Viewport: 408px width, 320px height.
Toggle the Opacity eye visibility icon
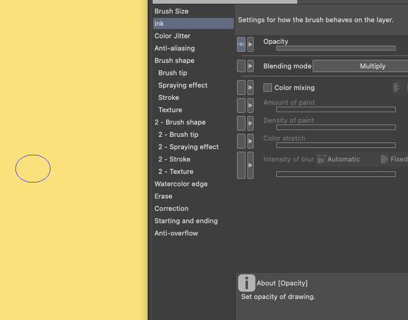pyautogui.click(x=241, y=44)
